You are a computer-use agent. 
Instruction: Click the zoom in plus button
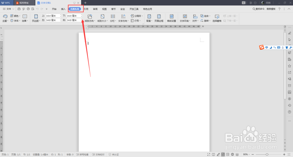tap(284, 154)
